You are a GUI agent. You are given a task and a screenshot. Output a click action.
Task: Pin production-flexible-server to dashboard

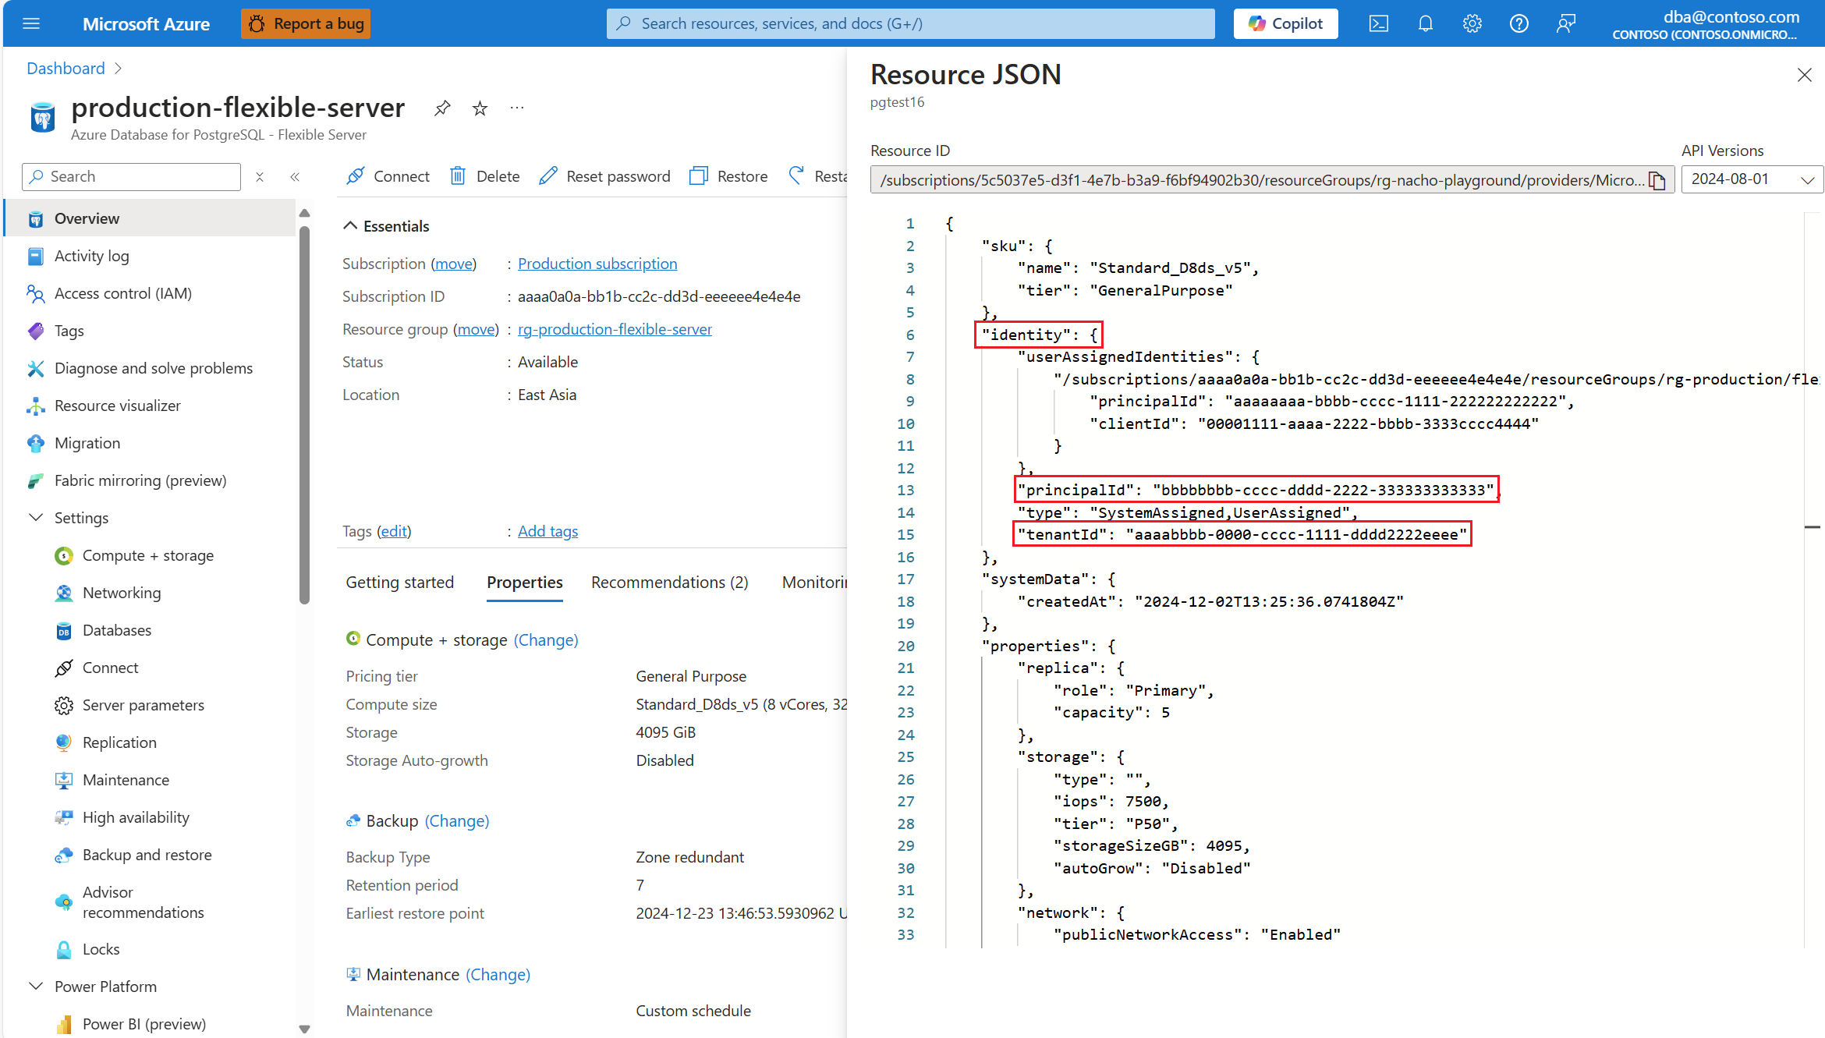pyautogui.click(x=442, y=108)
